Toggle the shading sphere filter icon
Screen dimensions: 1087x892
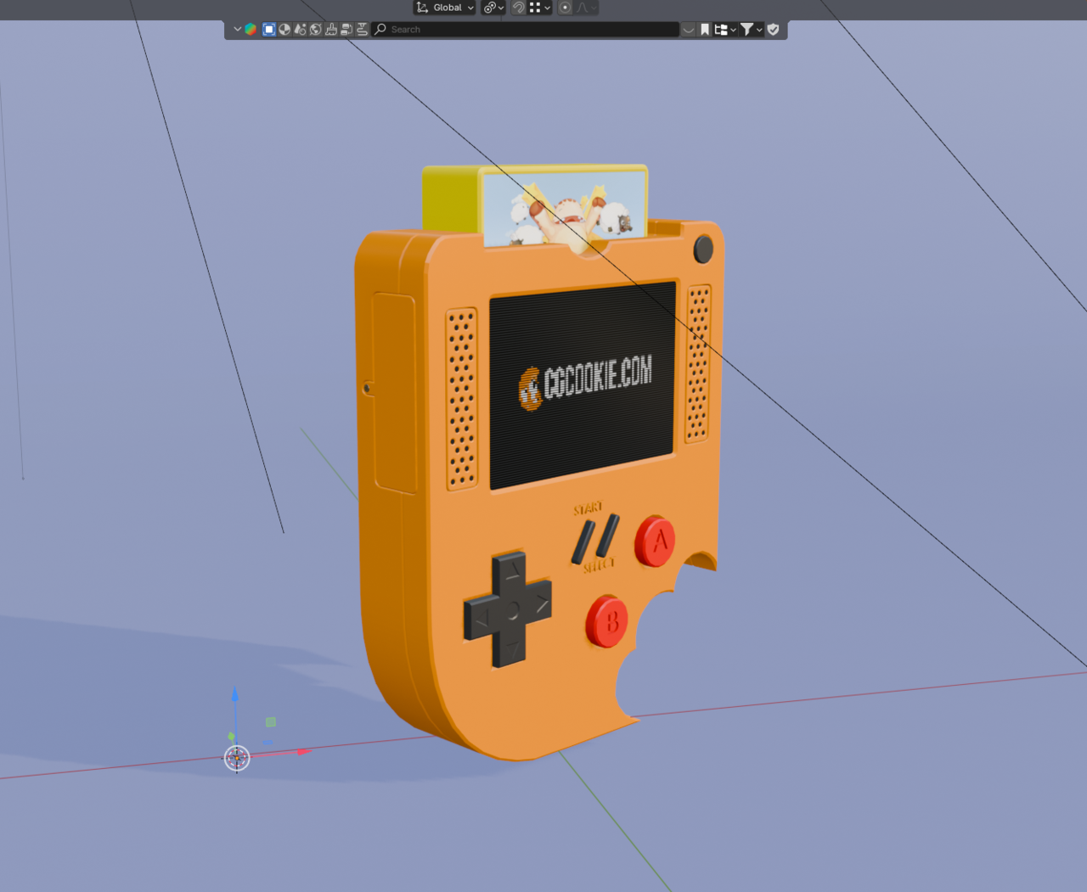click(284, 29)
